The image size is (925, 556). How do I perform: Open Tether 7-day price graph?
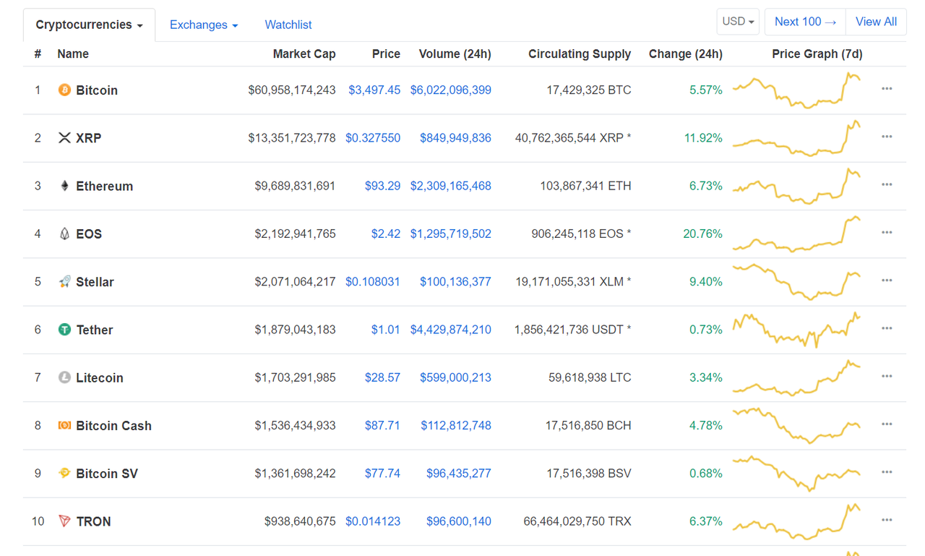click(x=796, y=330)
